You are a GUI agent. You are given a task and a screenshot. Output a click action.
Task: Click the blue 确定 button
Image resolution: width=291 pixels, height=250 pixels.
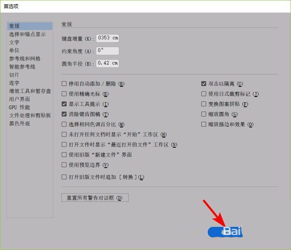click(225, 232)
